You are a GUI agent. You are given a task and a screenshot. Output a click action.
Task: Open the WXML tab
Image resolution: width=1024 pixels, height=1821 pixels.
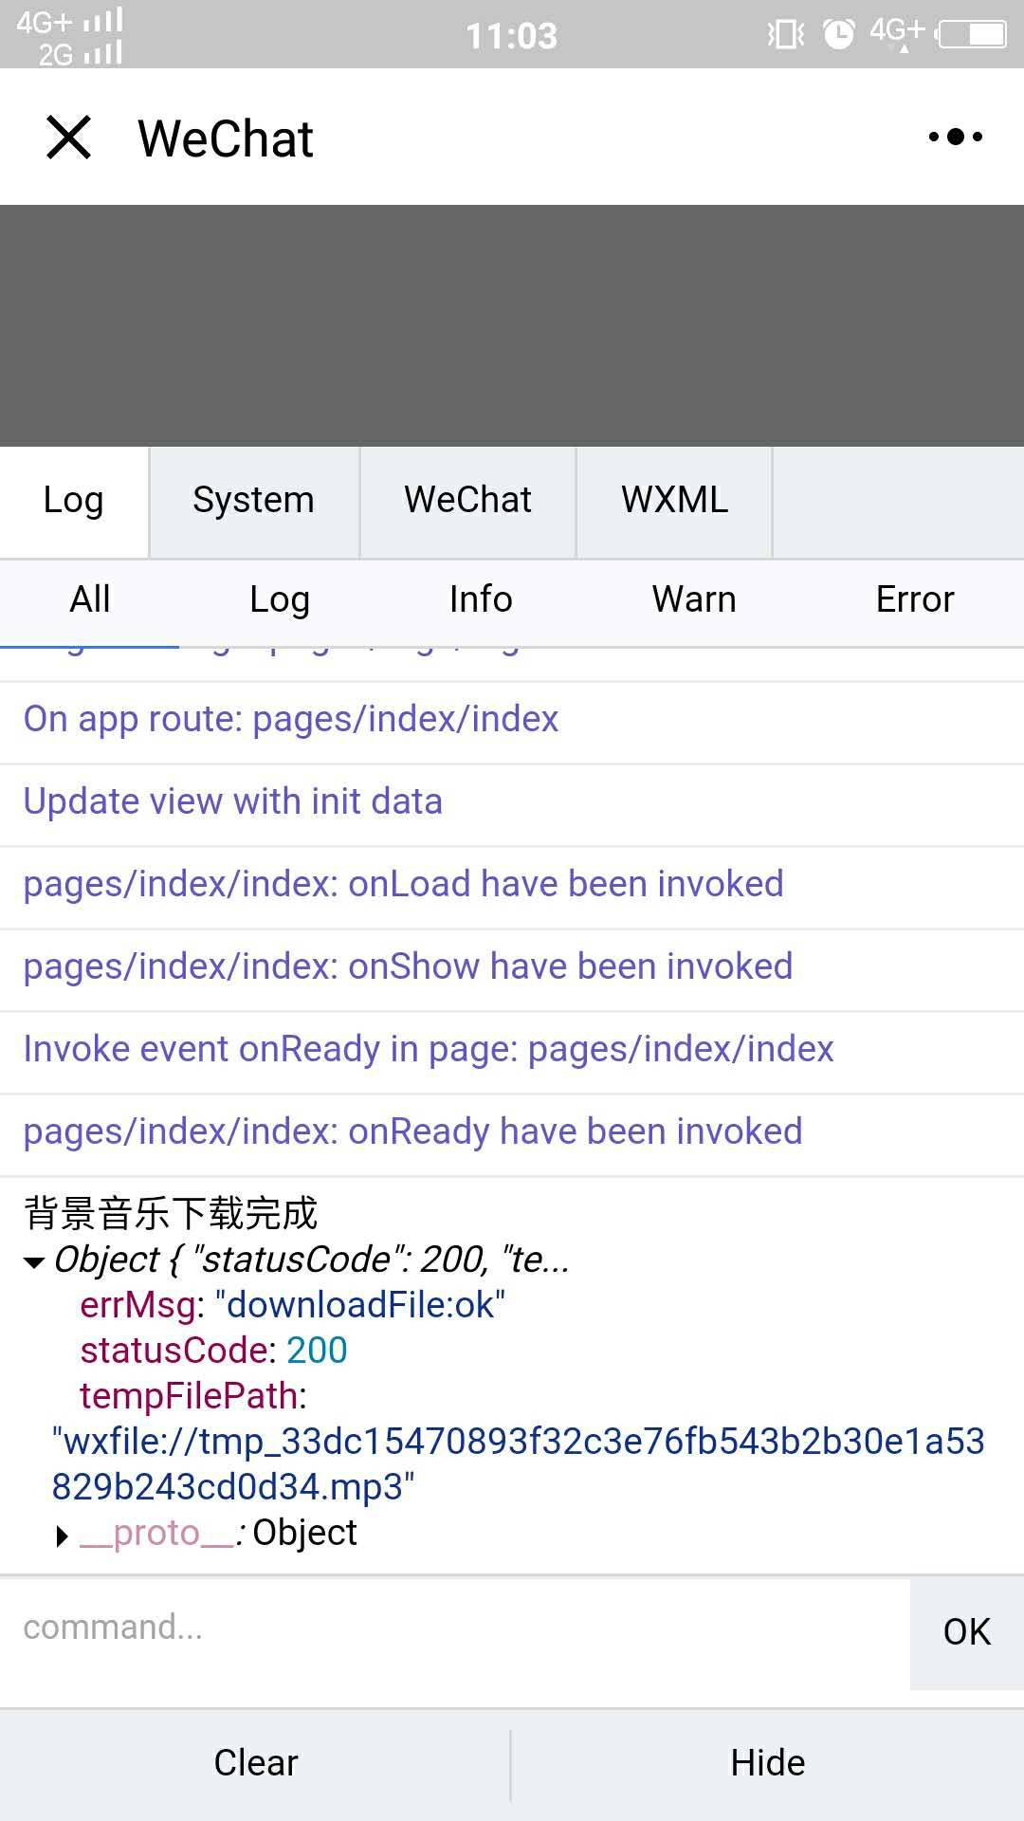tap(675, 501)
